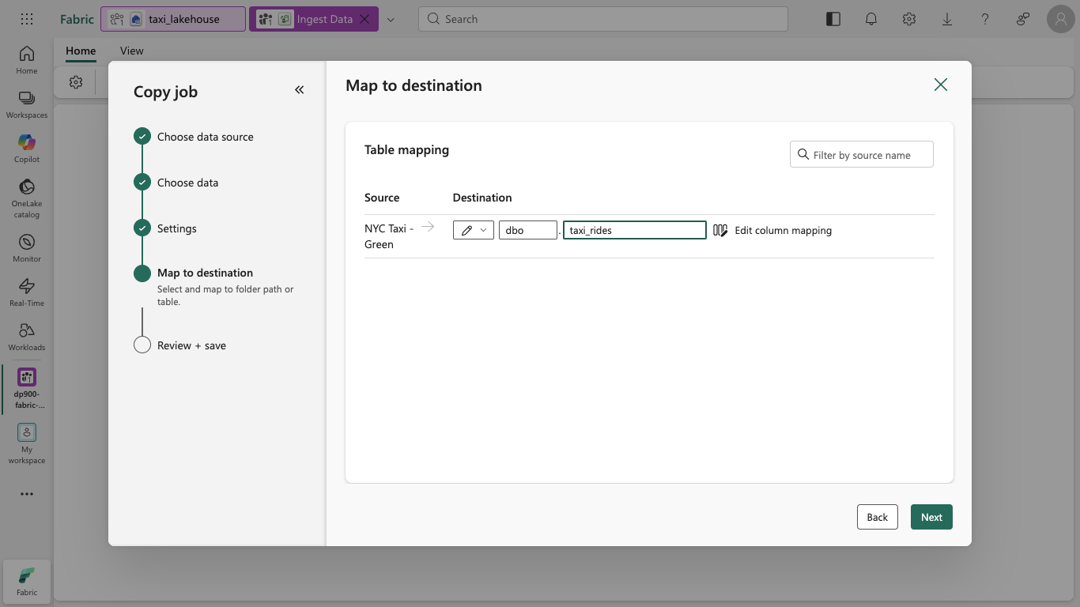Image resolution: width=1080 pixels, height=607 pixels.
Task: Click the Filter by source name field
Action: click(862, 155)
